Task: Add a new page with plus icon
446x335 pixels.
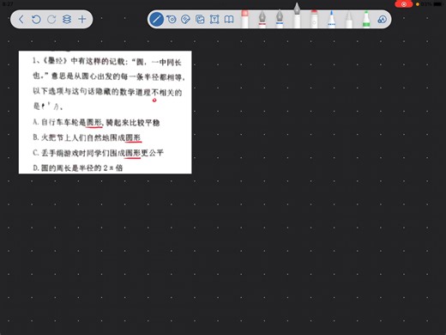Action: [82, 19]
